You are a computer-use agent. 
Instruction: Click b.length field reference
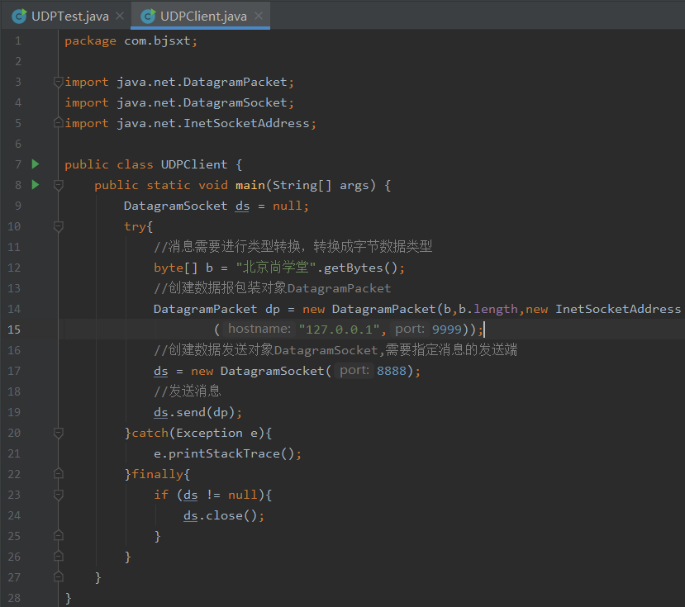point(488,309)
